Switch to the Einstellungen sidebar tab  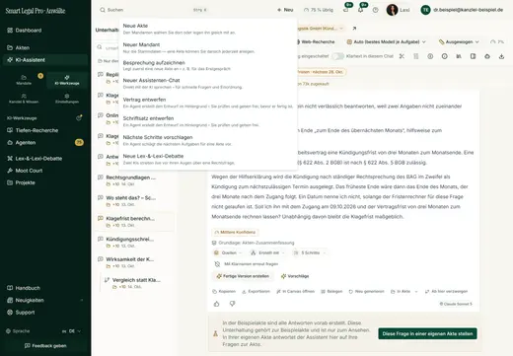pos(67,99)
